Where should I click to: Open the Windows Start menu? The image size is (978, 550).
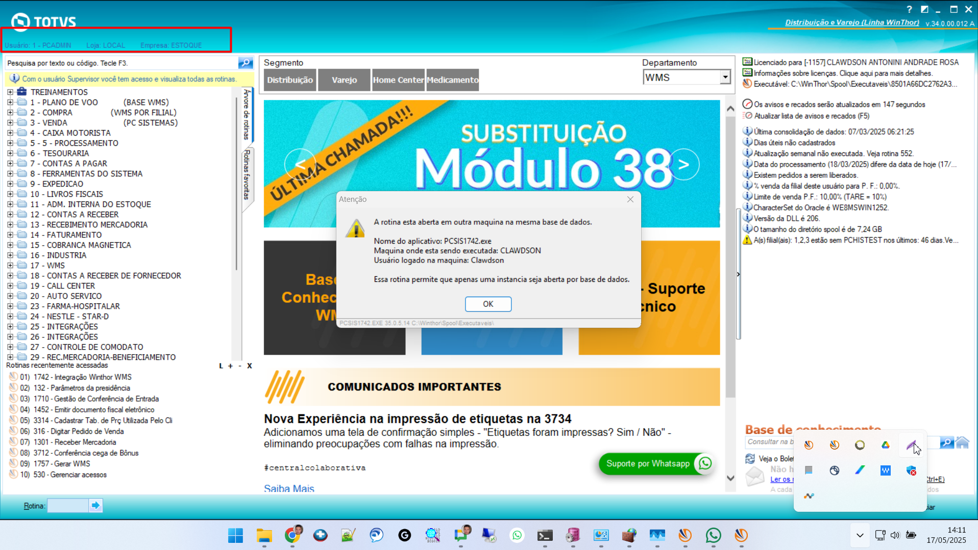point(235,535)
